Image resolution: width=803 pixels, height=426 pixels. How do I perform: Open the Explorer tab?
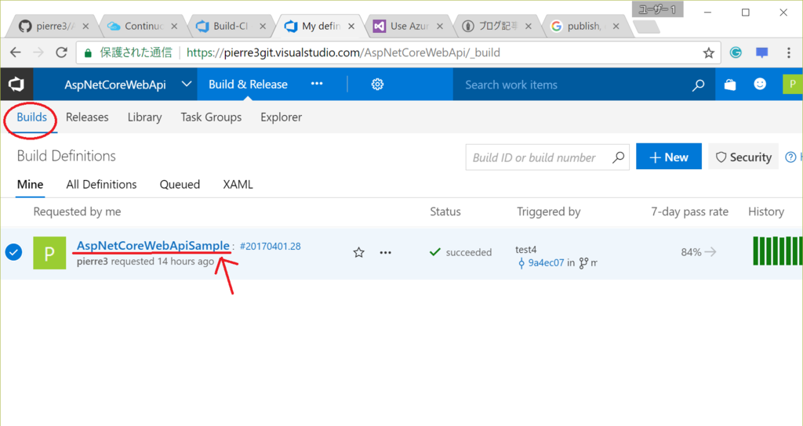click(x=282, y=117)
